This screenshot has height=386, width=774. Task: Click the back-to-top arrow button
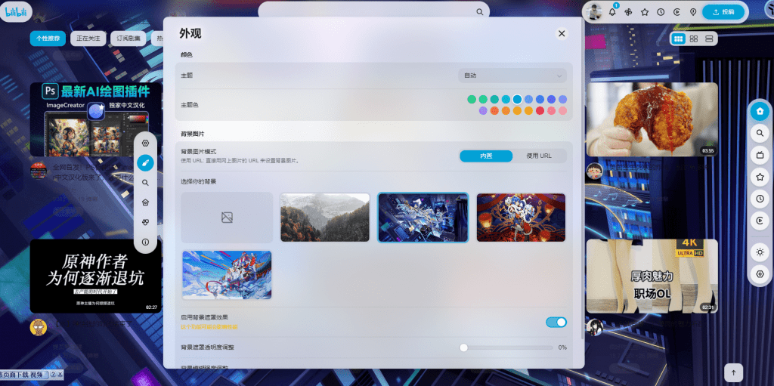732,372
